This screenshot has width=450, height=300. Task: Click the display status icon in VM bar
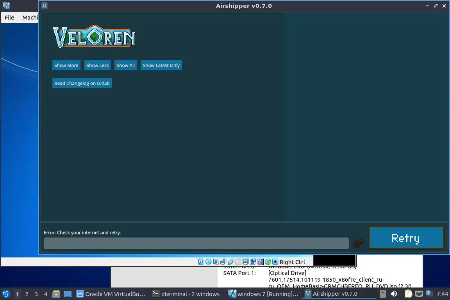click(x=245, y=262)
